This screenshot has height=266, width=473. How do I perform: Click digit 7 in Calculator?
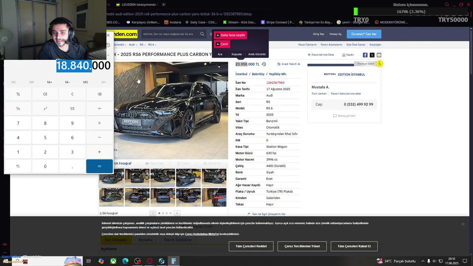[18, 123]
